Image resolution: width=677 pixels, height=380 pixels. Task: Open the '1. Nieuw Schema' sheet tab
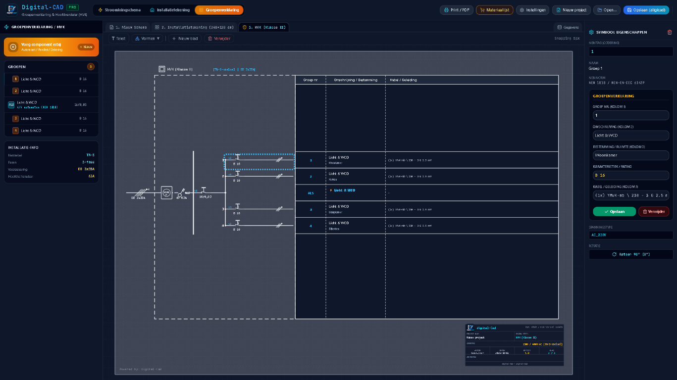(x=128, y=27)
